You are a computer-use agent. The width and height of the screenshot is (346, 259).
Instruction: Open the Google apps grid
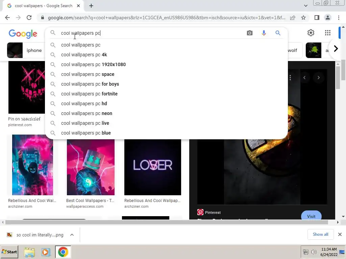pyautogui.click(x=328, y=33)
